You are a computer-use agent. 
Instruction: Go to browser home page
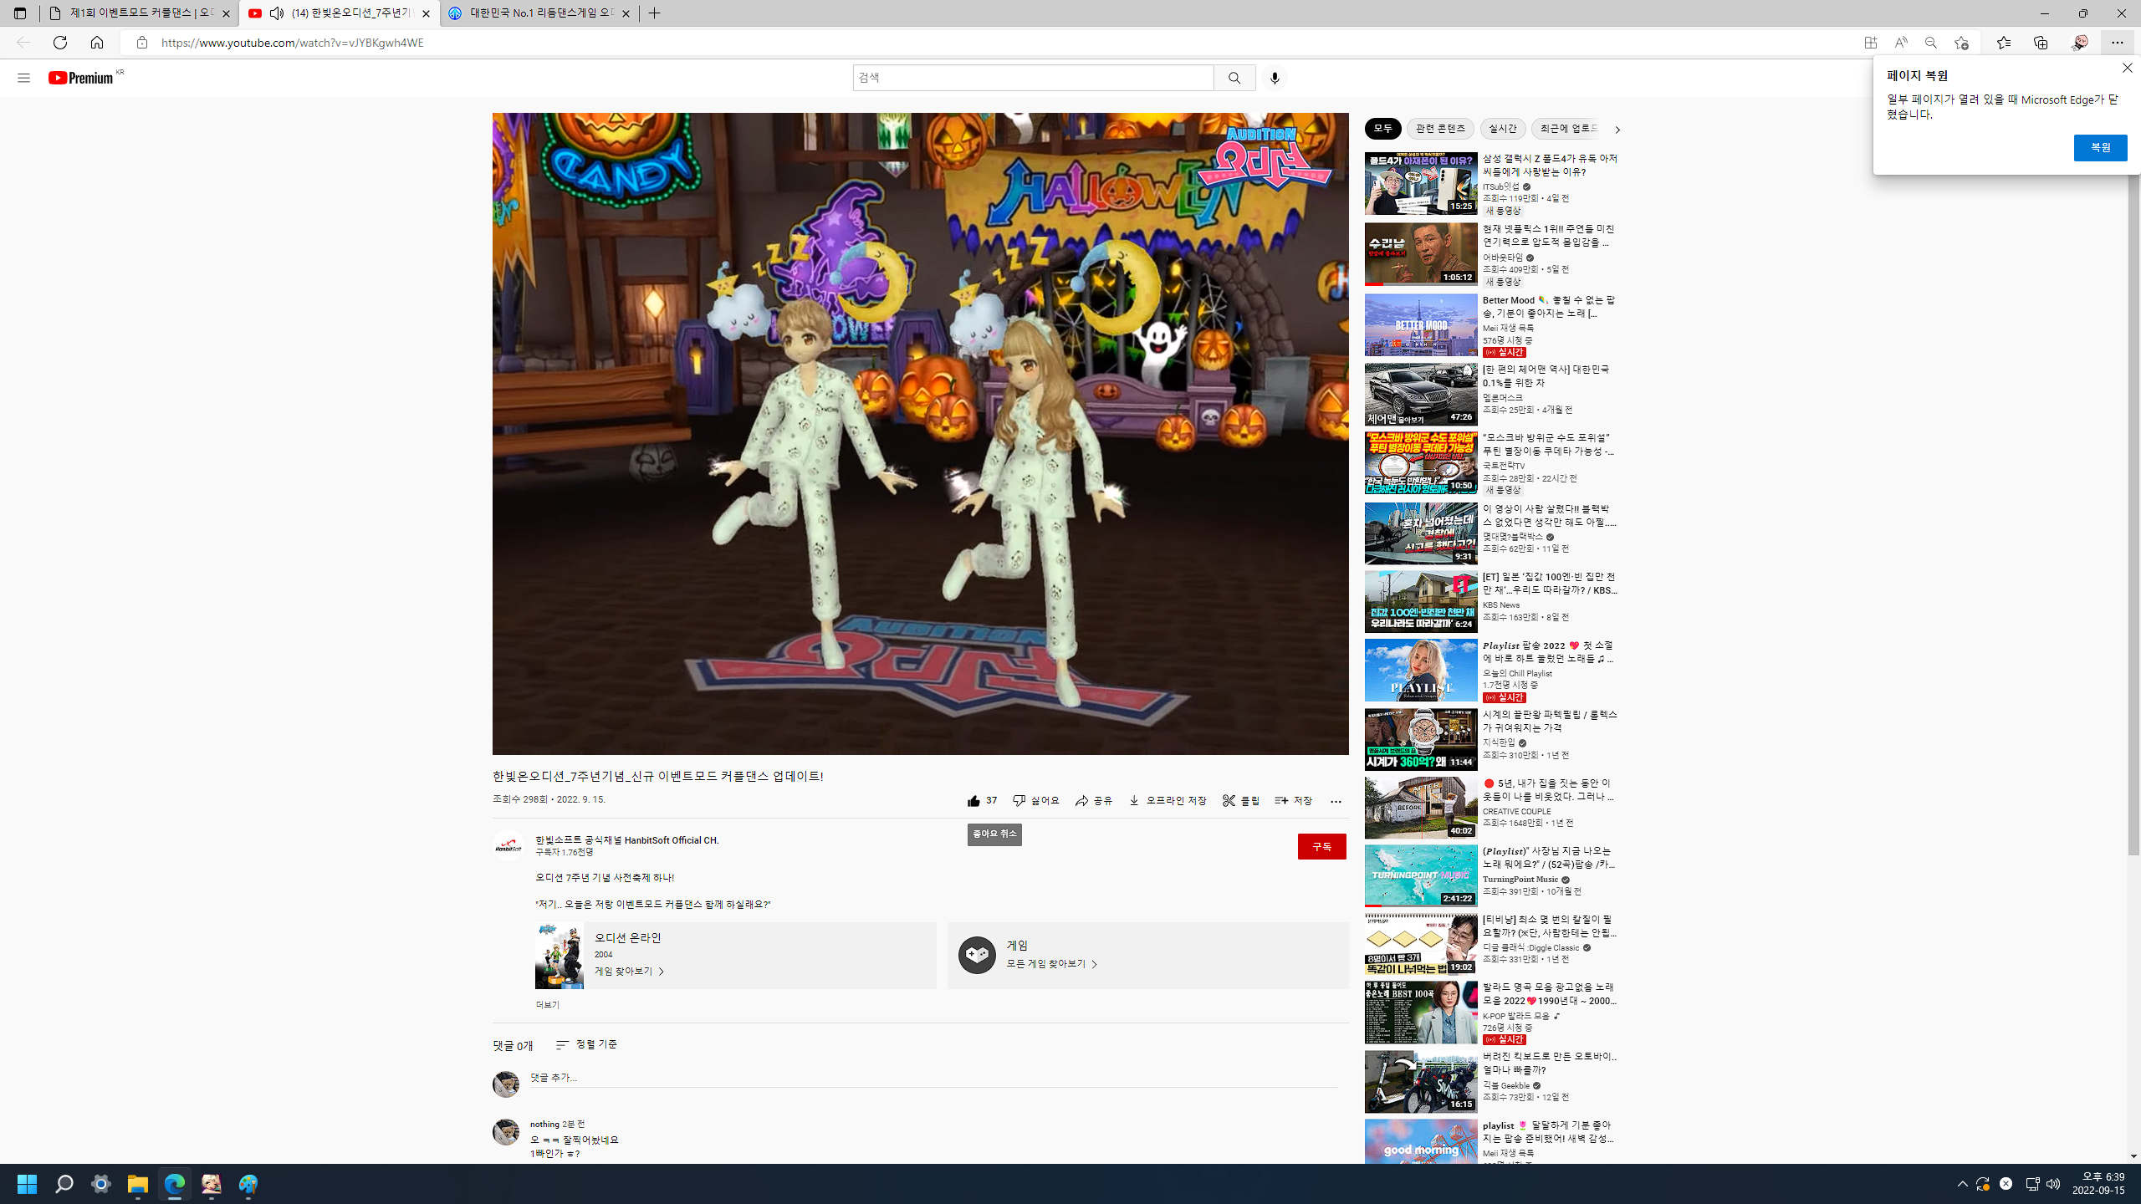(97, 43)
